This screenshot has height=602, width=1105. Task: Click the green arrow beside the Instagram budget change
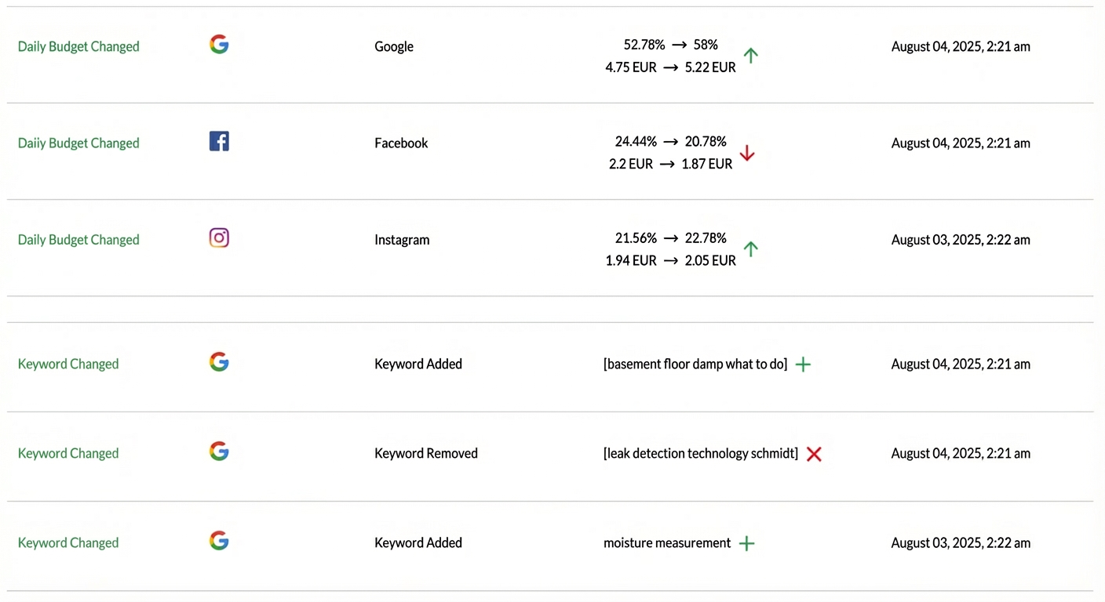[750, 249]
